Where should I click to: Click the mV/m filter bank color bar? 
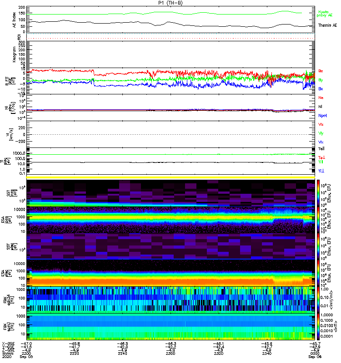click(x=318, y=300)
